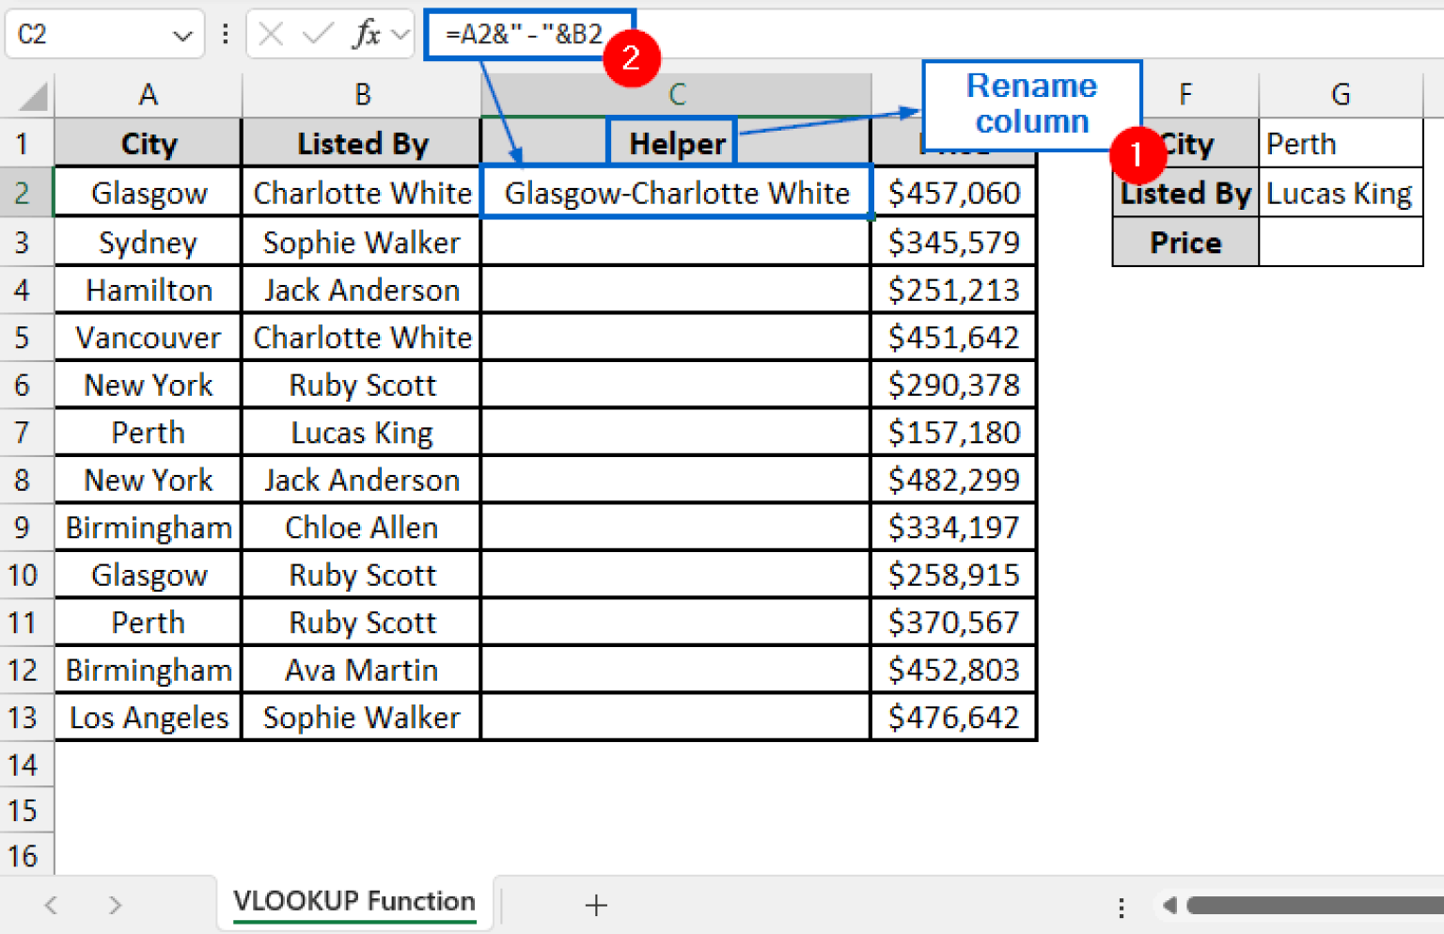Select column C header
Screen dimensions: 1444x934
coord(676,93)
